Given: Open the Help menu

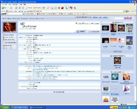Looking at the screenshot, I should pyautogui.click(x=24, y=4).
